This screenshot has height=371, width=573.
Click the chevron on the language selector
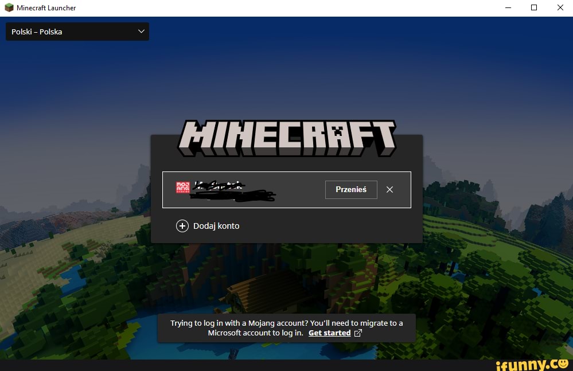coord(141,32)
